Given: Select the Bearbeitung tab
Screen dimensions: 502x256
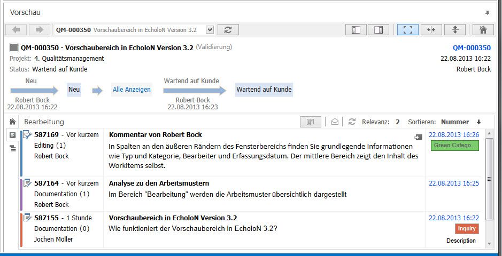Looking at the screenshot, I should [44, 122].
